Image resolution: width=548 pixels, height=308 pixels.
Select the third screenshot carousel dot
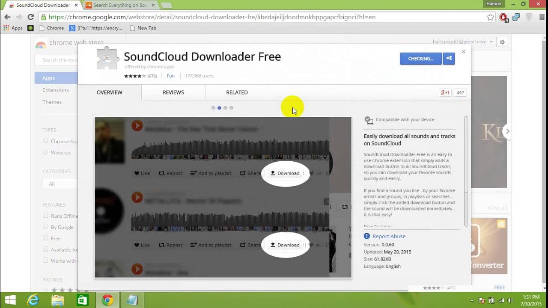[225, 108]
